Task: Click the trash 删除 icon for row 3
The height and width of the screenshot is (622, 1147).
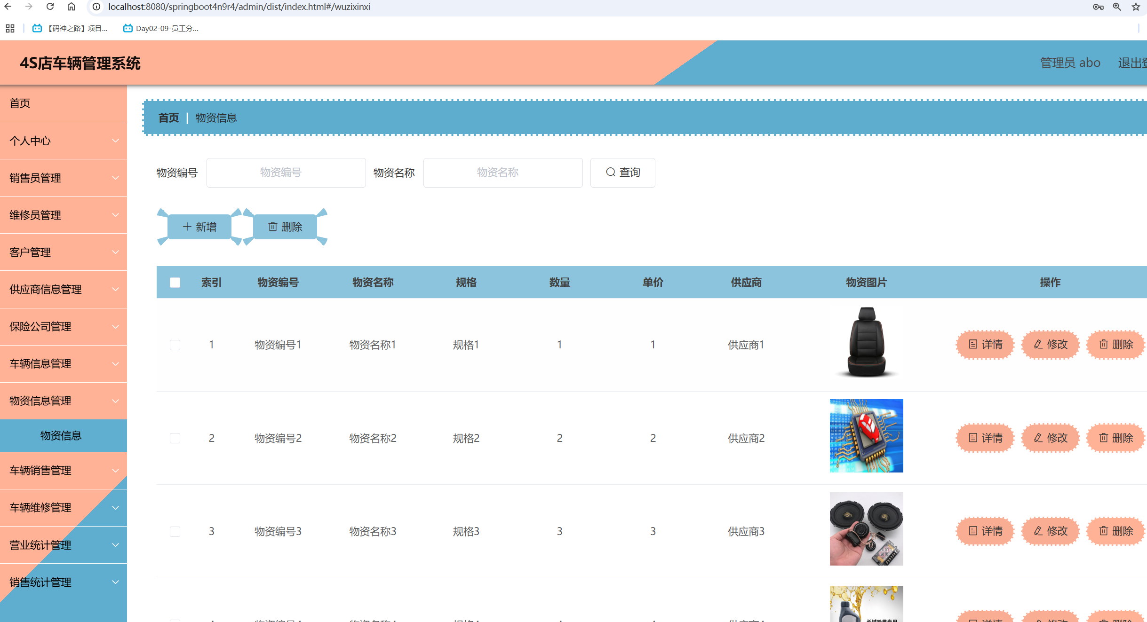Action: 1104,531
